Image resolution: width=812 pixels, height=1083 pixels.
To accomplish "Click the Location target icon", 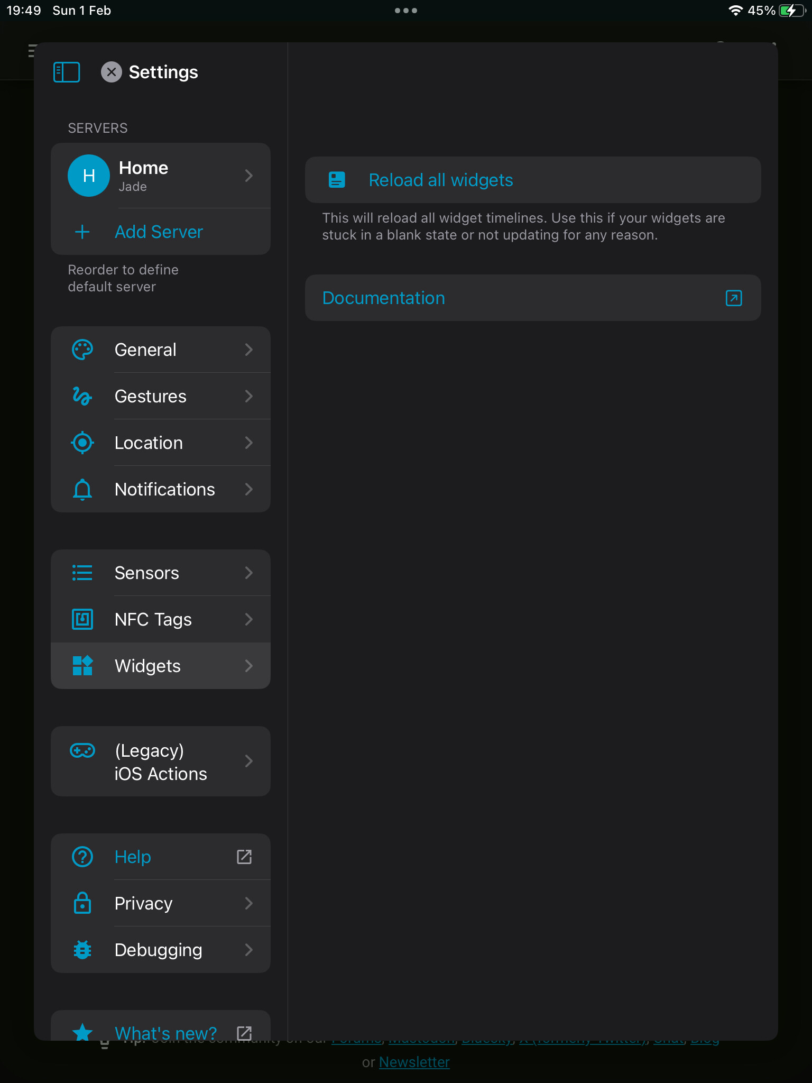I will tap(82, 443).
